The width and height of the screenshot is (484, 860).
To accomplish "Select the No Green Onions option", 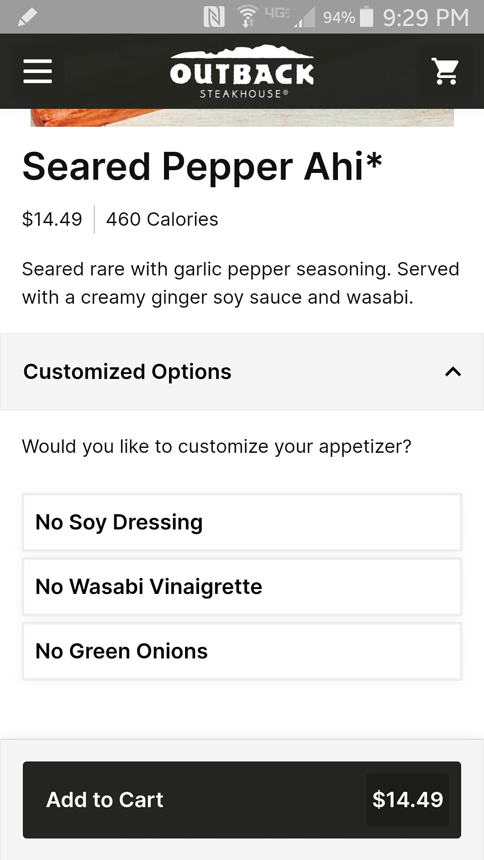I will point(242,651).
